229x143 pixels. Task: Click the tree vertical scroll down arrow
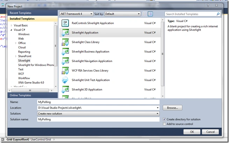[x=56, y=86]
